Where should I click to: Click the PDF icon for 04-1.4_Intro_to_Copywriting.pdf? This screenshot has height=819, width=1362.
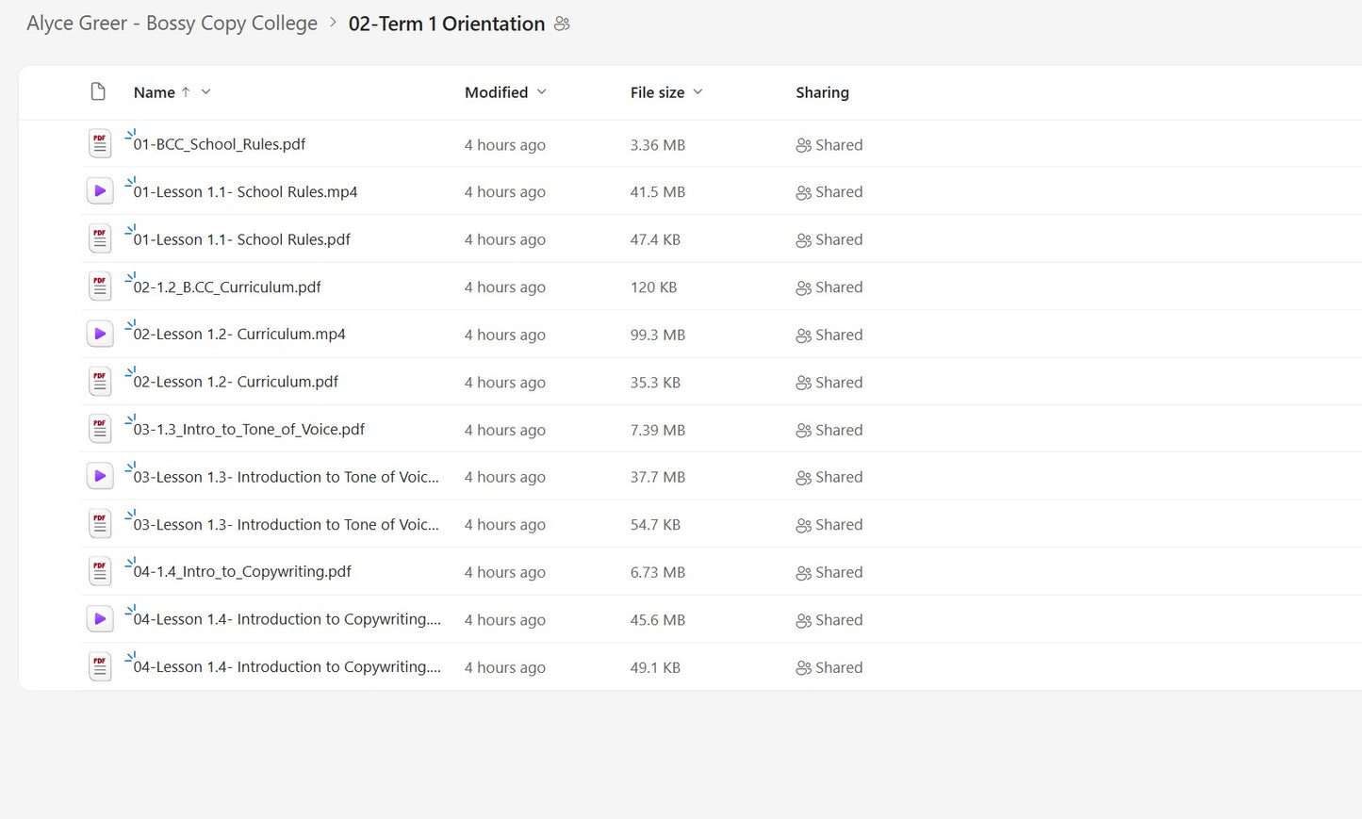[x=100, y=571]
